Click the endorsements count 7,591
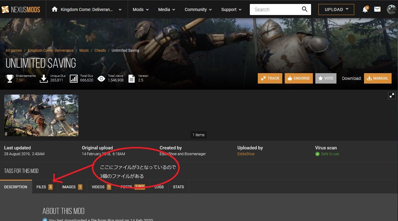This screenshot has height=221, width=398. [x=21, y=80]
